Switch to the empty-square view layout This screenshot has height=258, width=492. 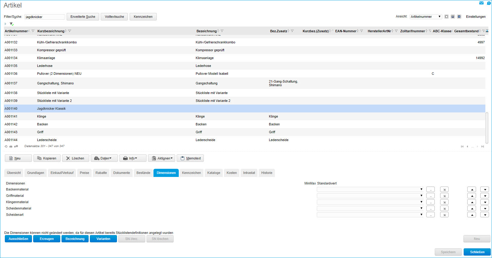446,17
